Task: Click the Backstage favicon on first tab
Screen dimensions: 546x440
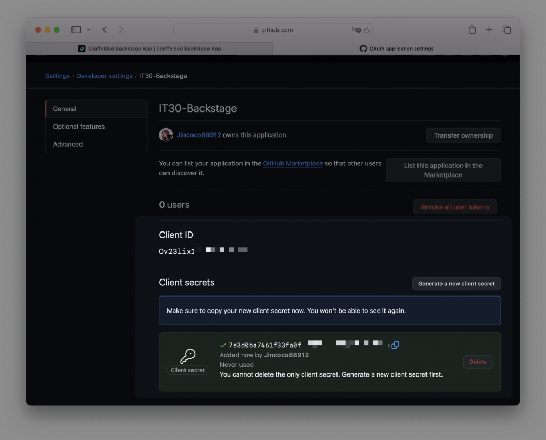Action: click(82, 49)
